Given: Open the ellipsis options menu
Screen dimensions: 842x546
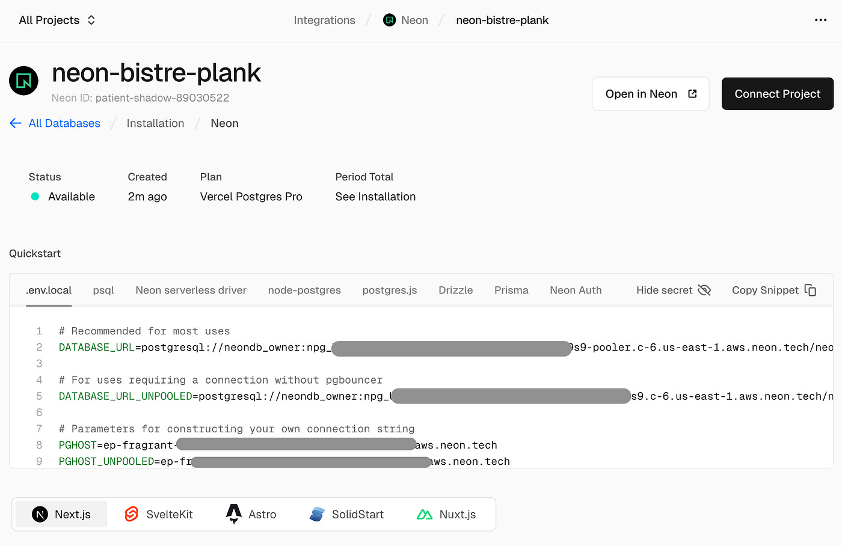Looking at the screenshot, I should (820, 20).
